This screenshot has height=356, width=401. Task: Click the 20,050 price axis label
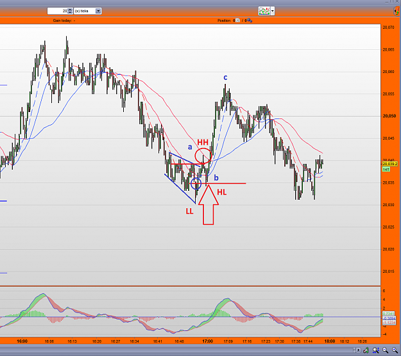(389, 116)
